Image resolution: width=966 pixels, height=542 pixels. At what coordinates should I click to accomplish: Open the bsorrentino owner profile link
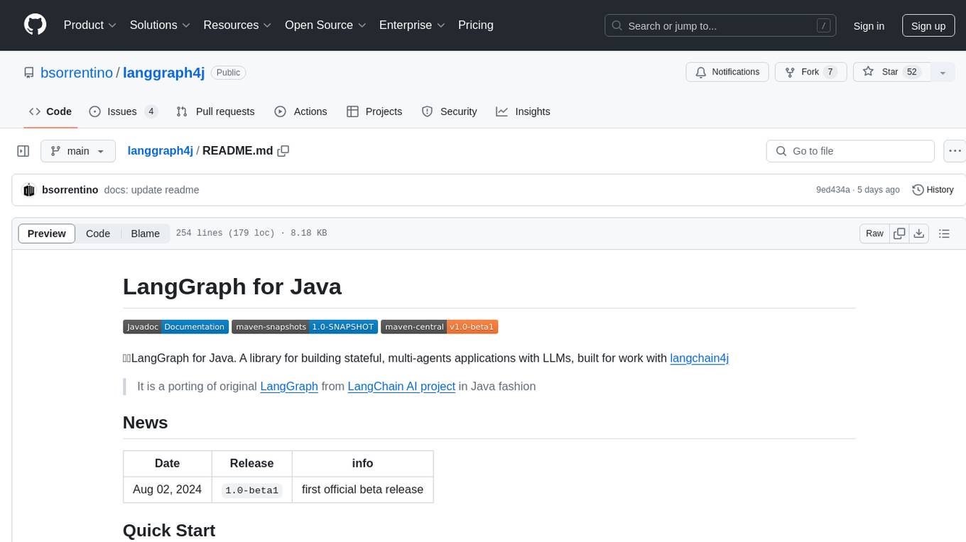(77, 72)
